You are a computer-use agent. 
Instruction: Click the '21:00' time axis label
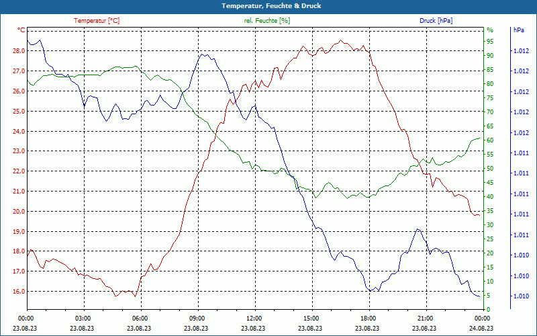point(425,319)
